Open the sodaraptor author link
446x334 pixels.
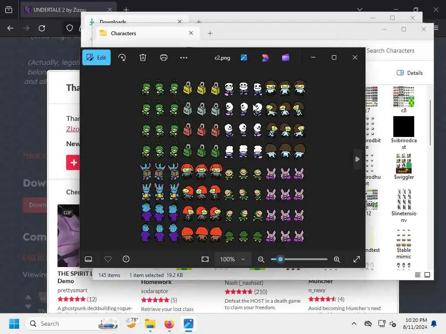click(x=155, y=291)
